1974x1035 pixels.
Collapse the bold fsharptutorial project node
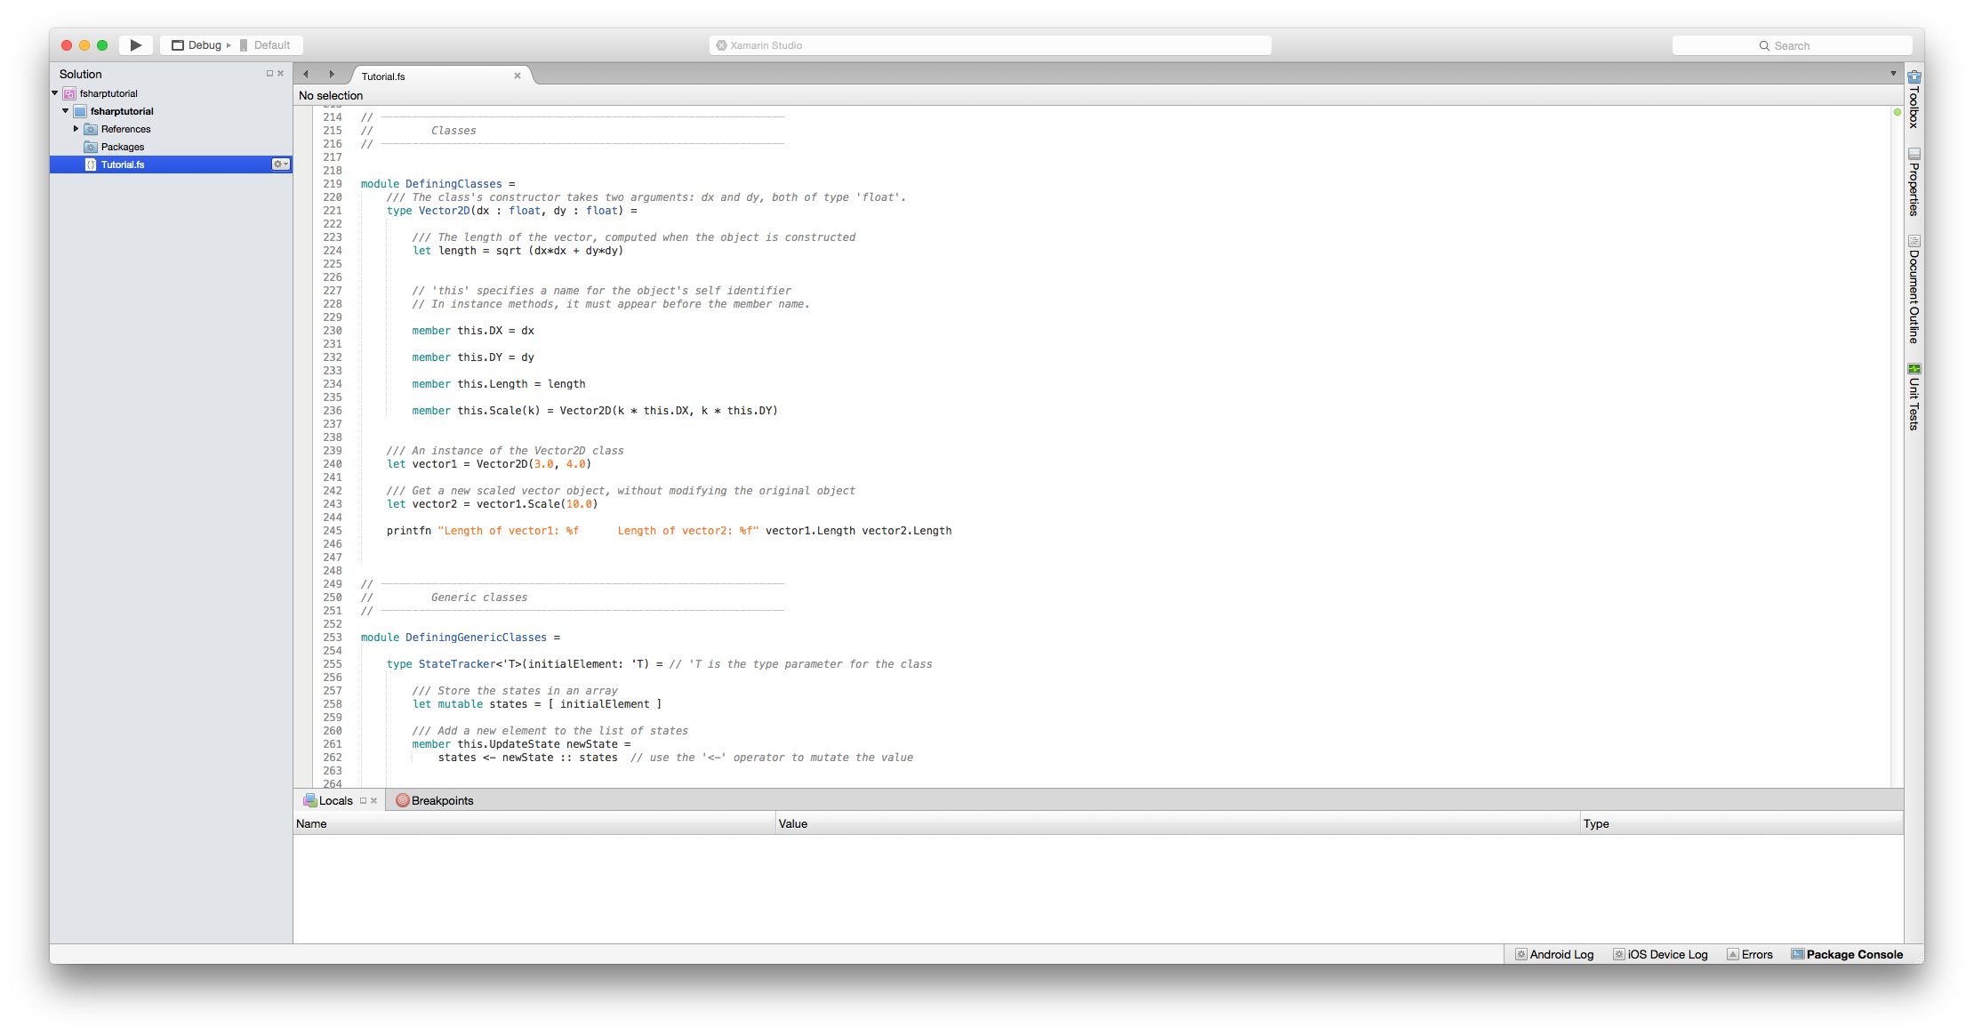click(66, 111)
